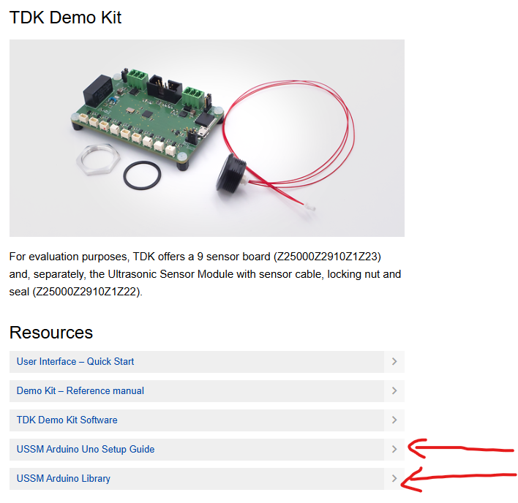This screenshot has width=518, height=503.
Task: Click the black ultrasonic sensor module in photo
Action: coord(231,174)
